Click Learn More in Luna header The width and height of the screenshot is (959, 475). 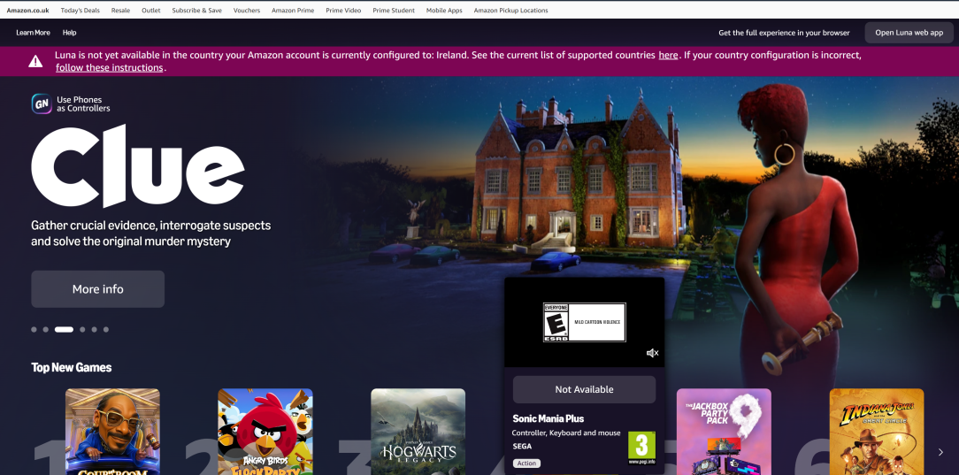point(33,33)
